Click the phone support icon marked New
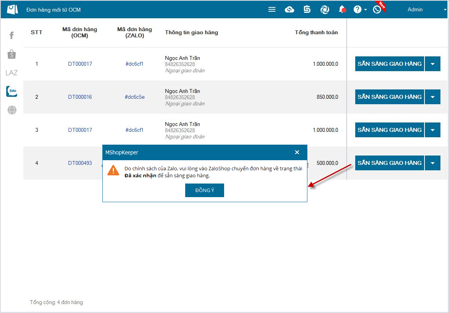 (377, 9)
